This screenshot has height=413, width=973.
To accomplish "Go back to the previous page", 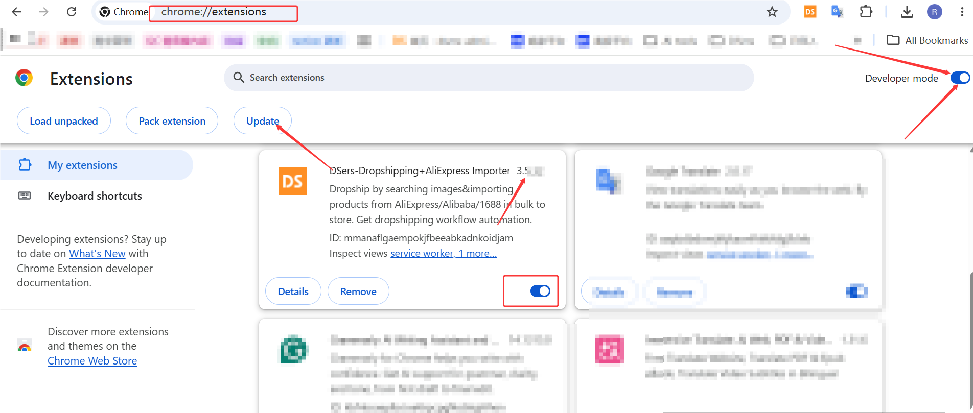I will tap(16, 12).
